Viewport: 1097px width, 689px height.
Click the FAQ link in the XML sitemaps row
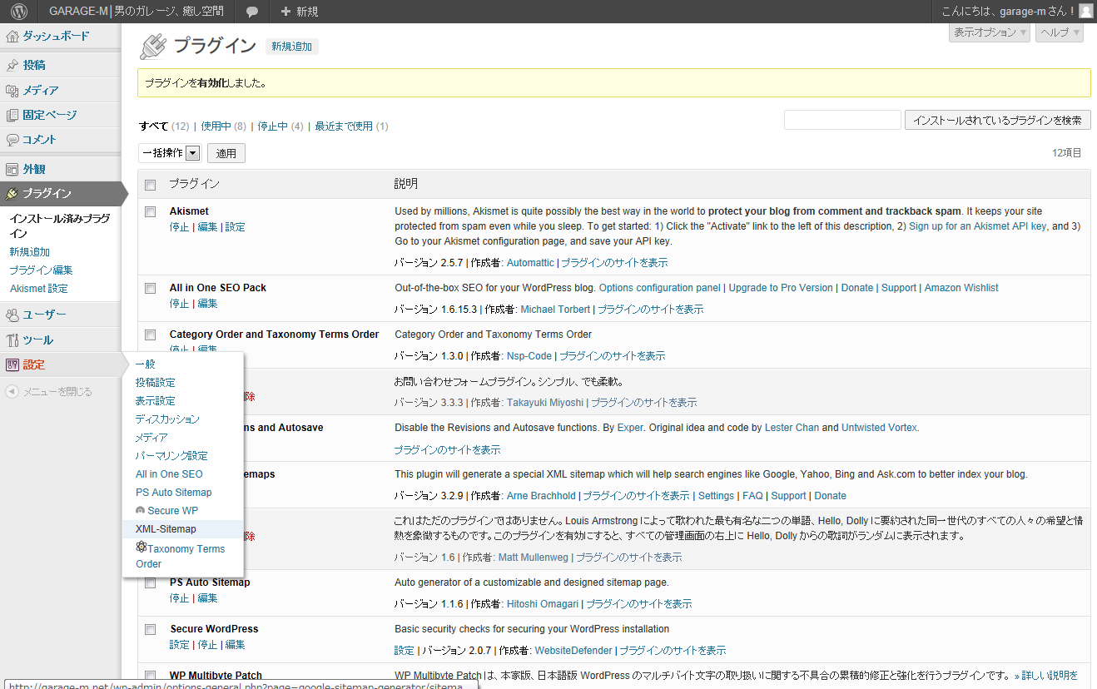click(x=752, y=496)
